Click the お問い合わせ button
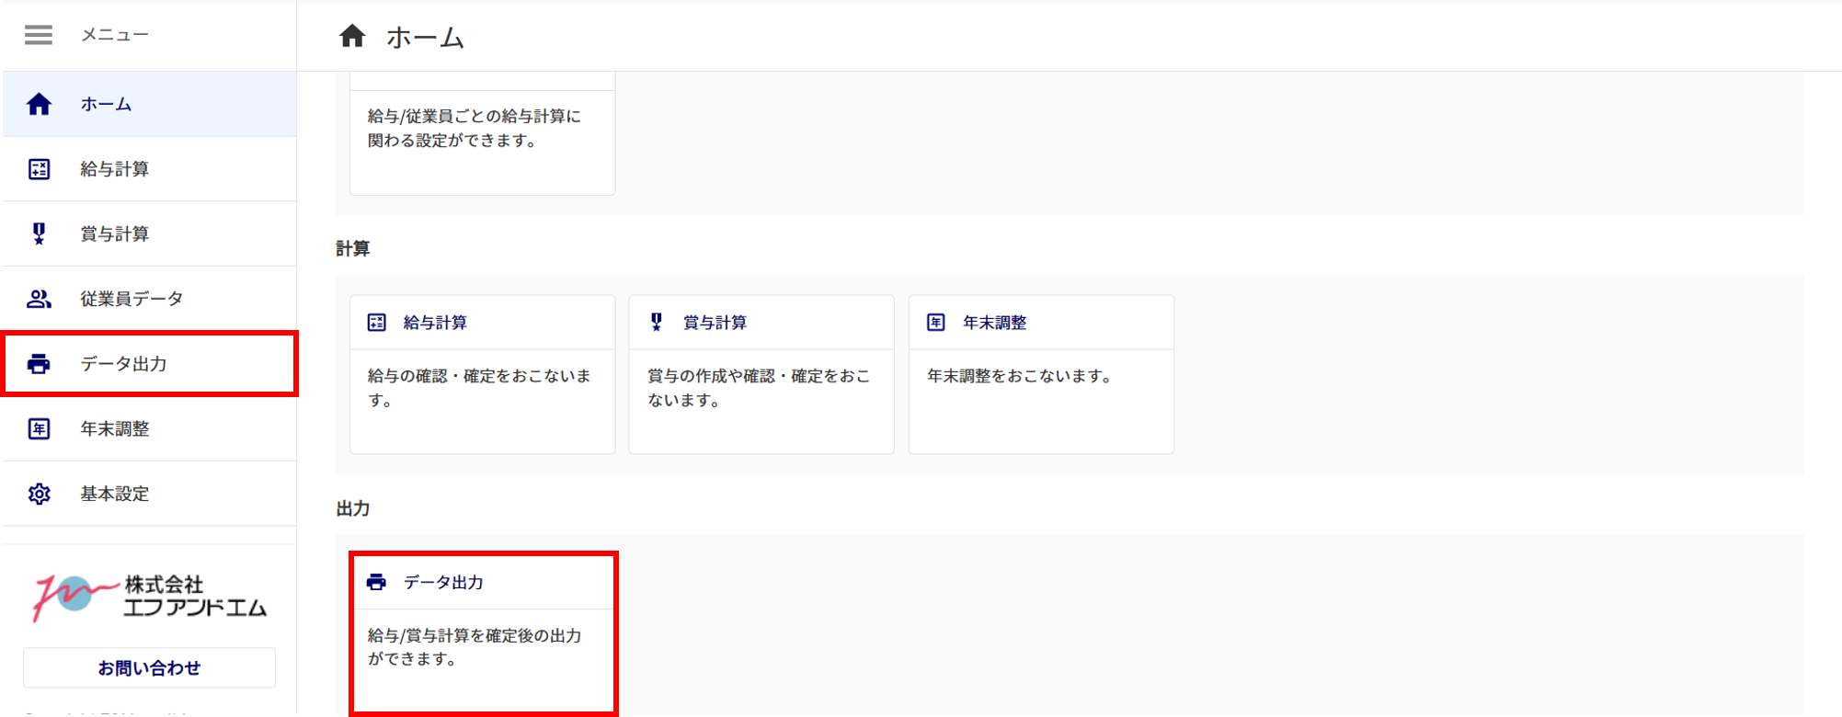This screenshot has width=1842, height=717. tap(149, 668)
